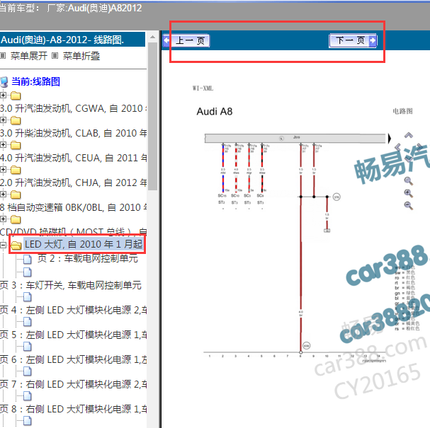Pan diagram down with the down chevron

(409, 158)
